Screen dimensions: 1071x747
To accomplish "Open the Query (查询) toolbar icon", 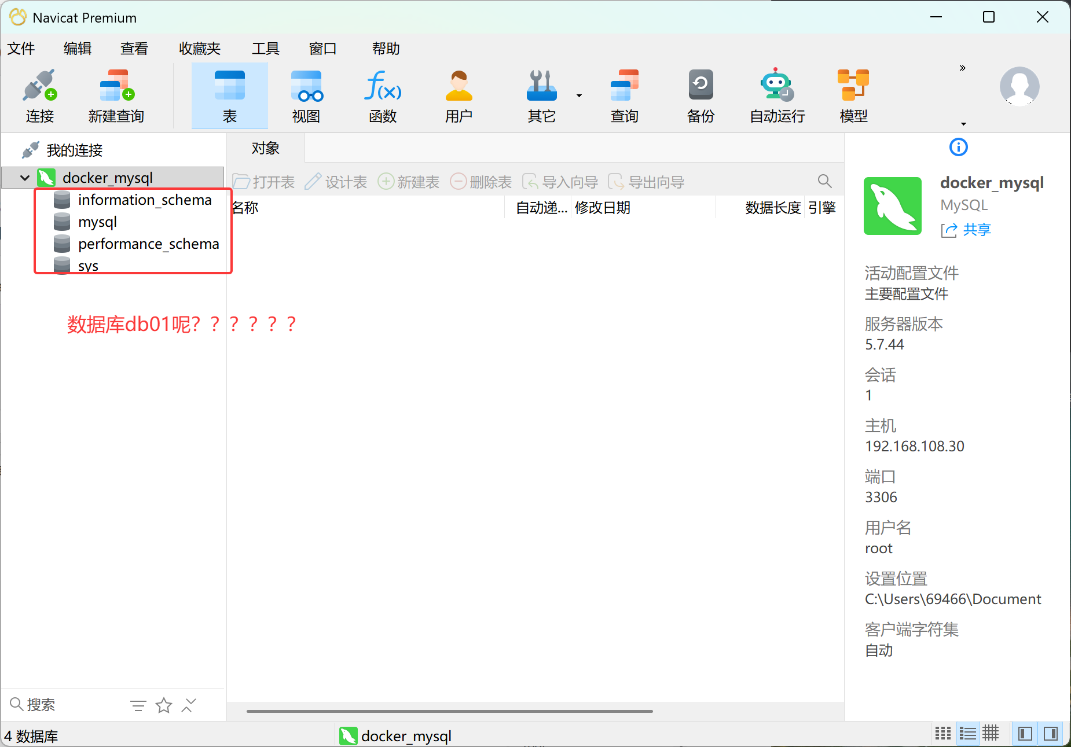I will 625,96.
